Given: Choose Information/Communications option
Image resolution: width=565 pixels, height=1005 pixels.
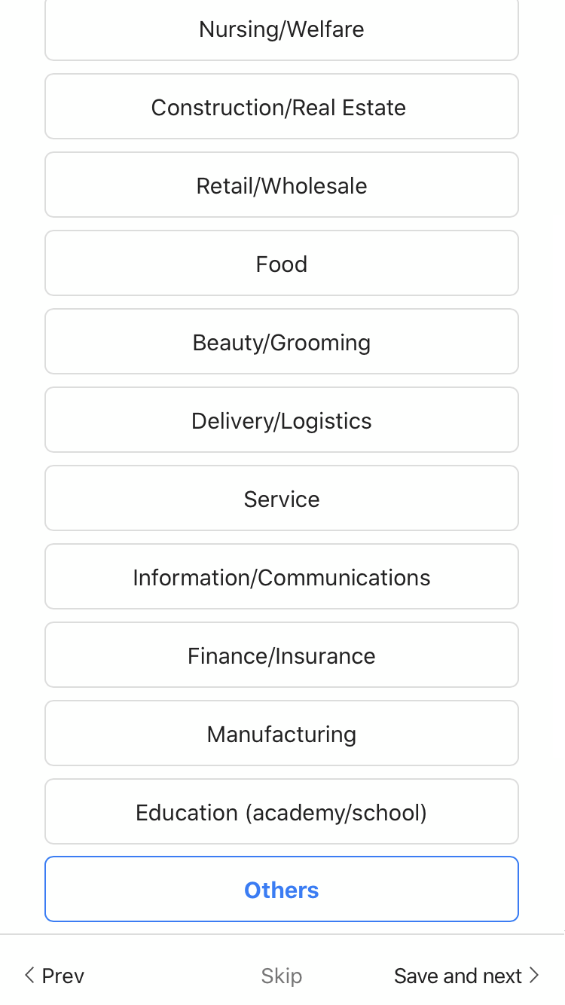Looking at the screenshot, I should point(282,578).
